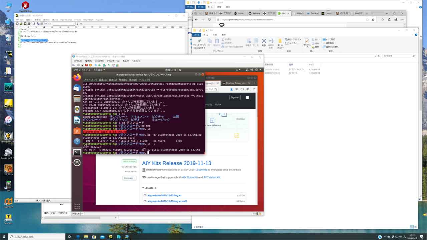Image resolution: width=427 pixels, height=240 pixels.
Task: Click AIY Kits Release 2019-11-13 title
Action: 176,163
